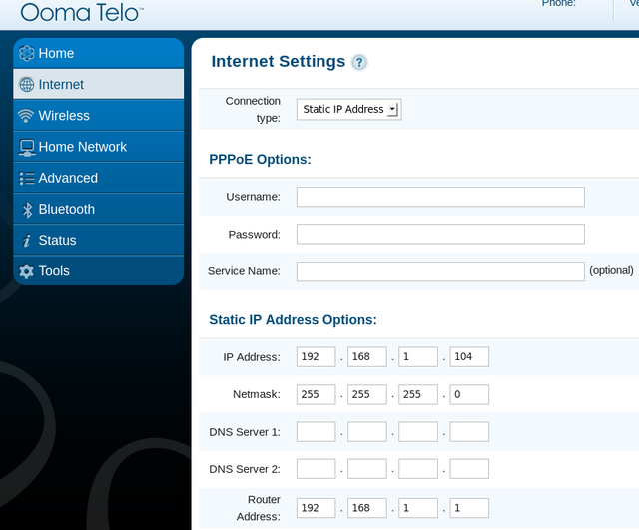Screen dimensions: 639x530
Task: Click the Connection type label
Action: (253, 109)
